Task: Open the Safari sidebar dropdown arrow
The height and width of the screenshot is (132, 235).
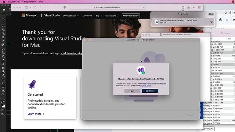Action: click(x=30, y=7)
